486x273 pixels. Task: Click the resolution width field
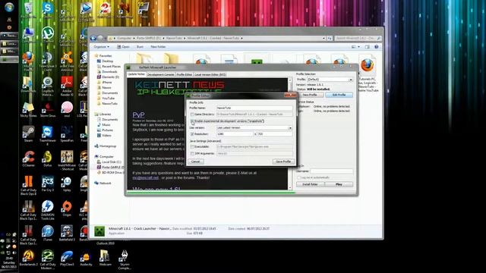pos(235,134)
